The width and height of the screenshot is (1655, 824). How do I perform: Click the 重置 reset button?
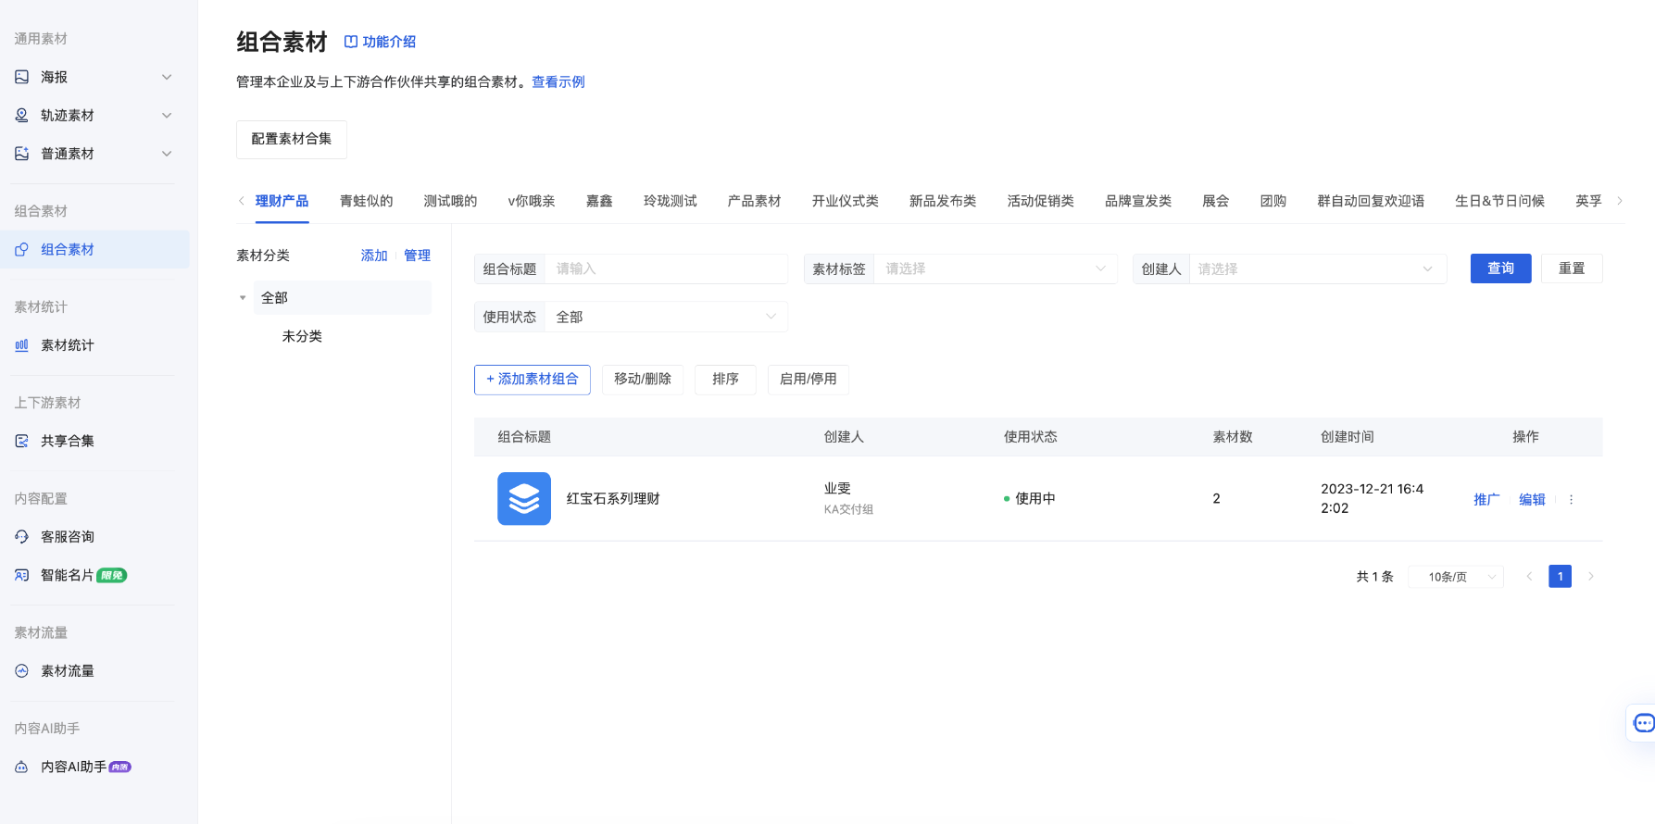point(1572,268)
